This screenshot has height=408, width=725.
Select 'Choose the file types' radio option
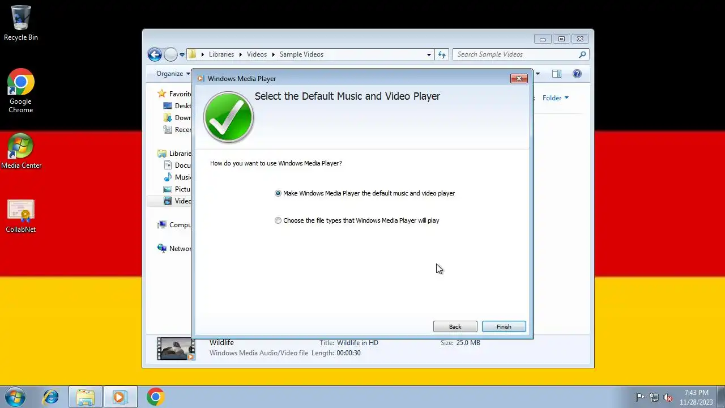coord(357,220)
